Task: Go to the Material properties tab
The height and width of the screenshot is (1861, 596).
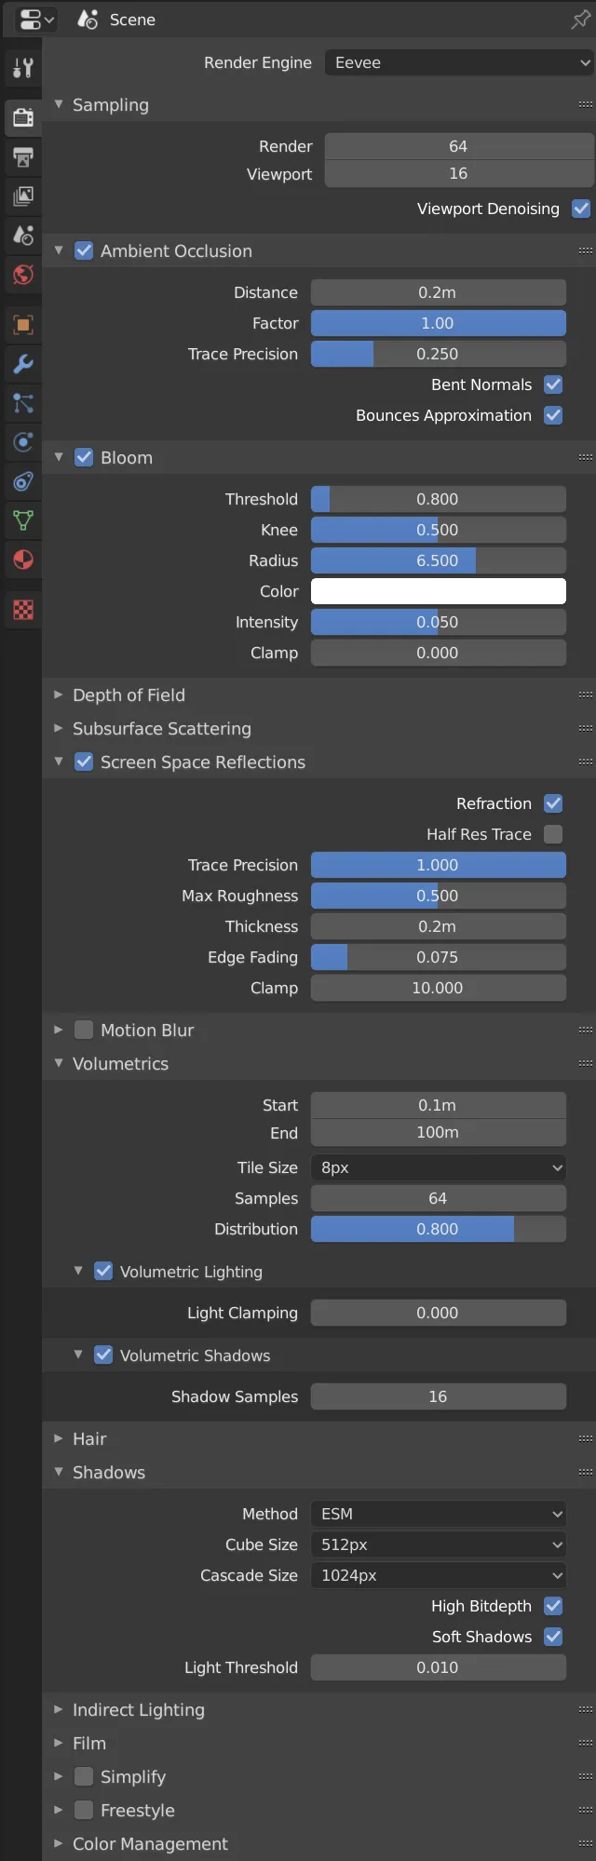Action: [x=23, y=560]
